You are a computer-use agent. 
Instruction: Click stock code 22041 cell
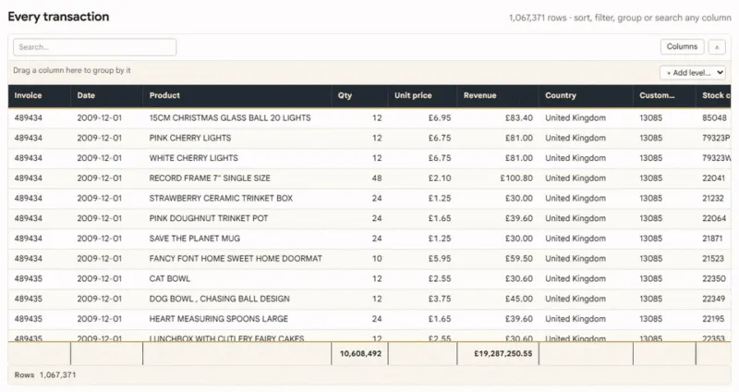pos(713,178)
